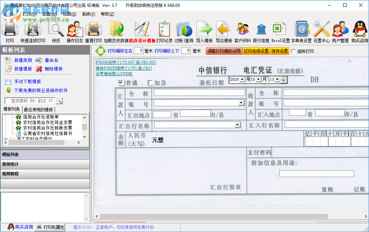Open the month 10 dropdown
This screenshot has height=232, width=369.
click(x=259, y=79)
